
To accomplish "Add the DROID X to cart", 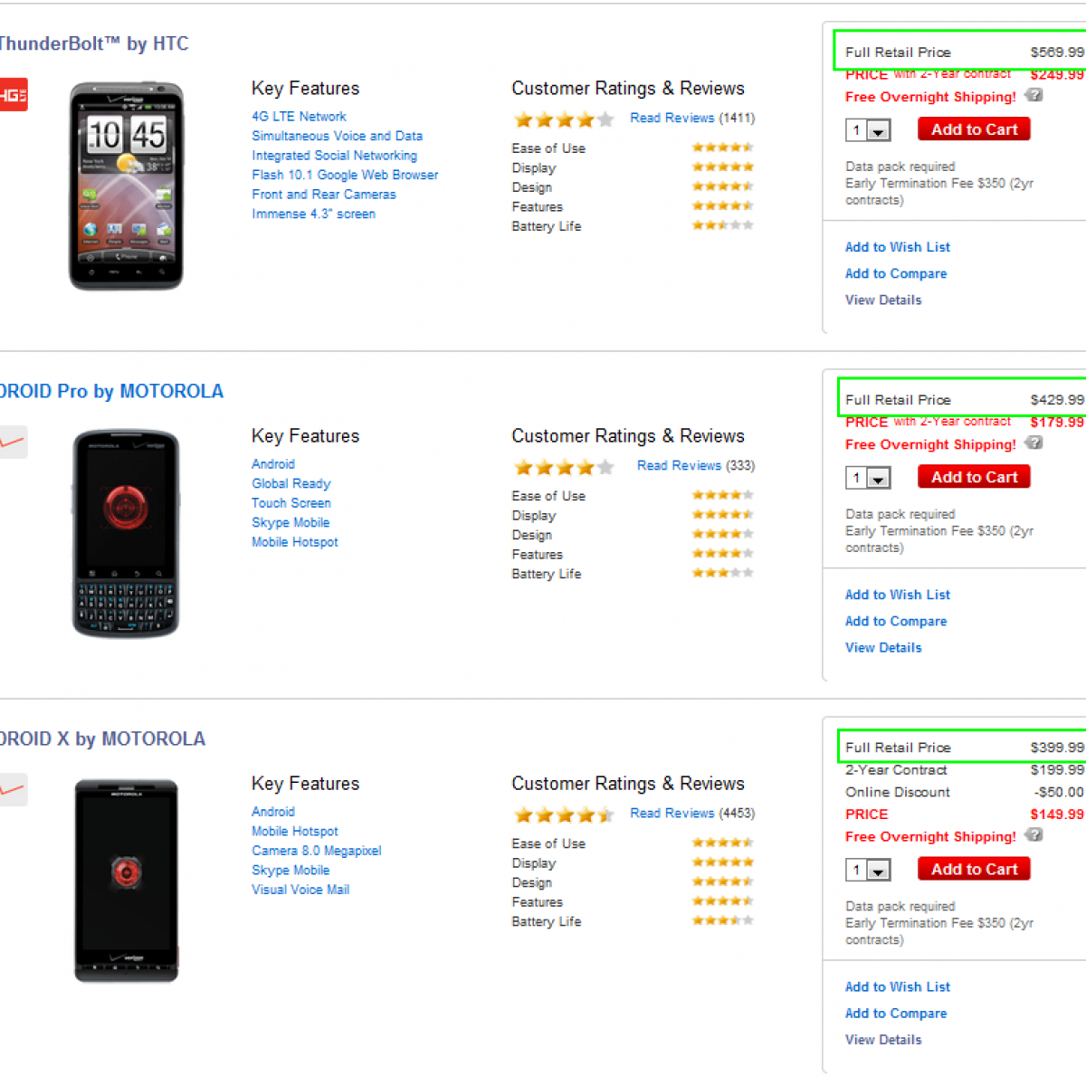I will (974, 869).
